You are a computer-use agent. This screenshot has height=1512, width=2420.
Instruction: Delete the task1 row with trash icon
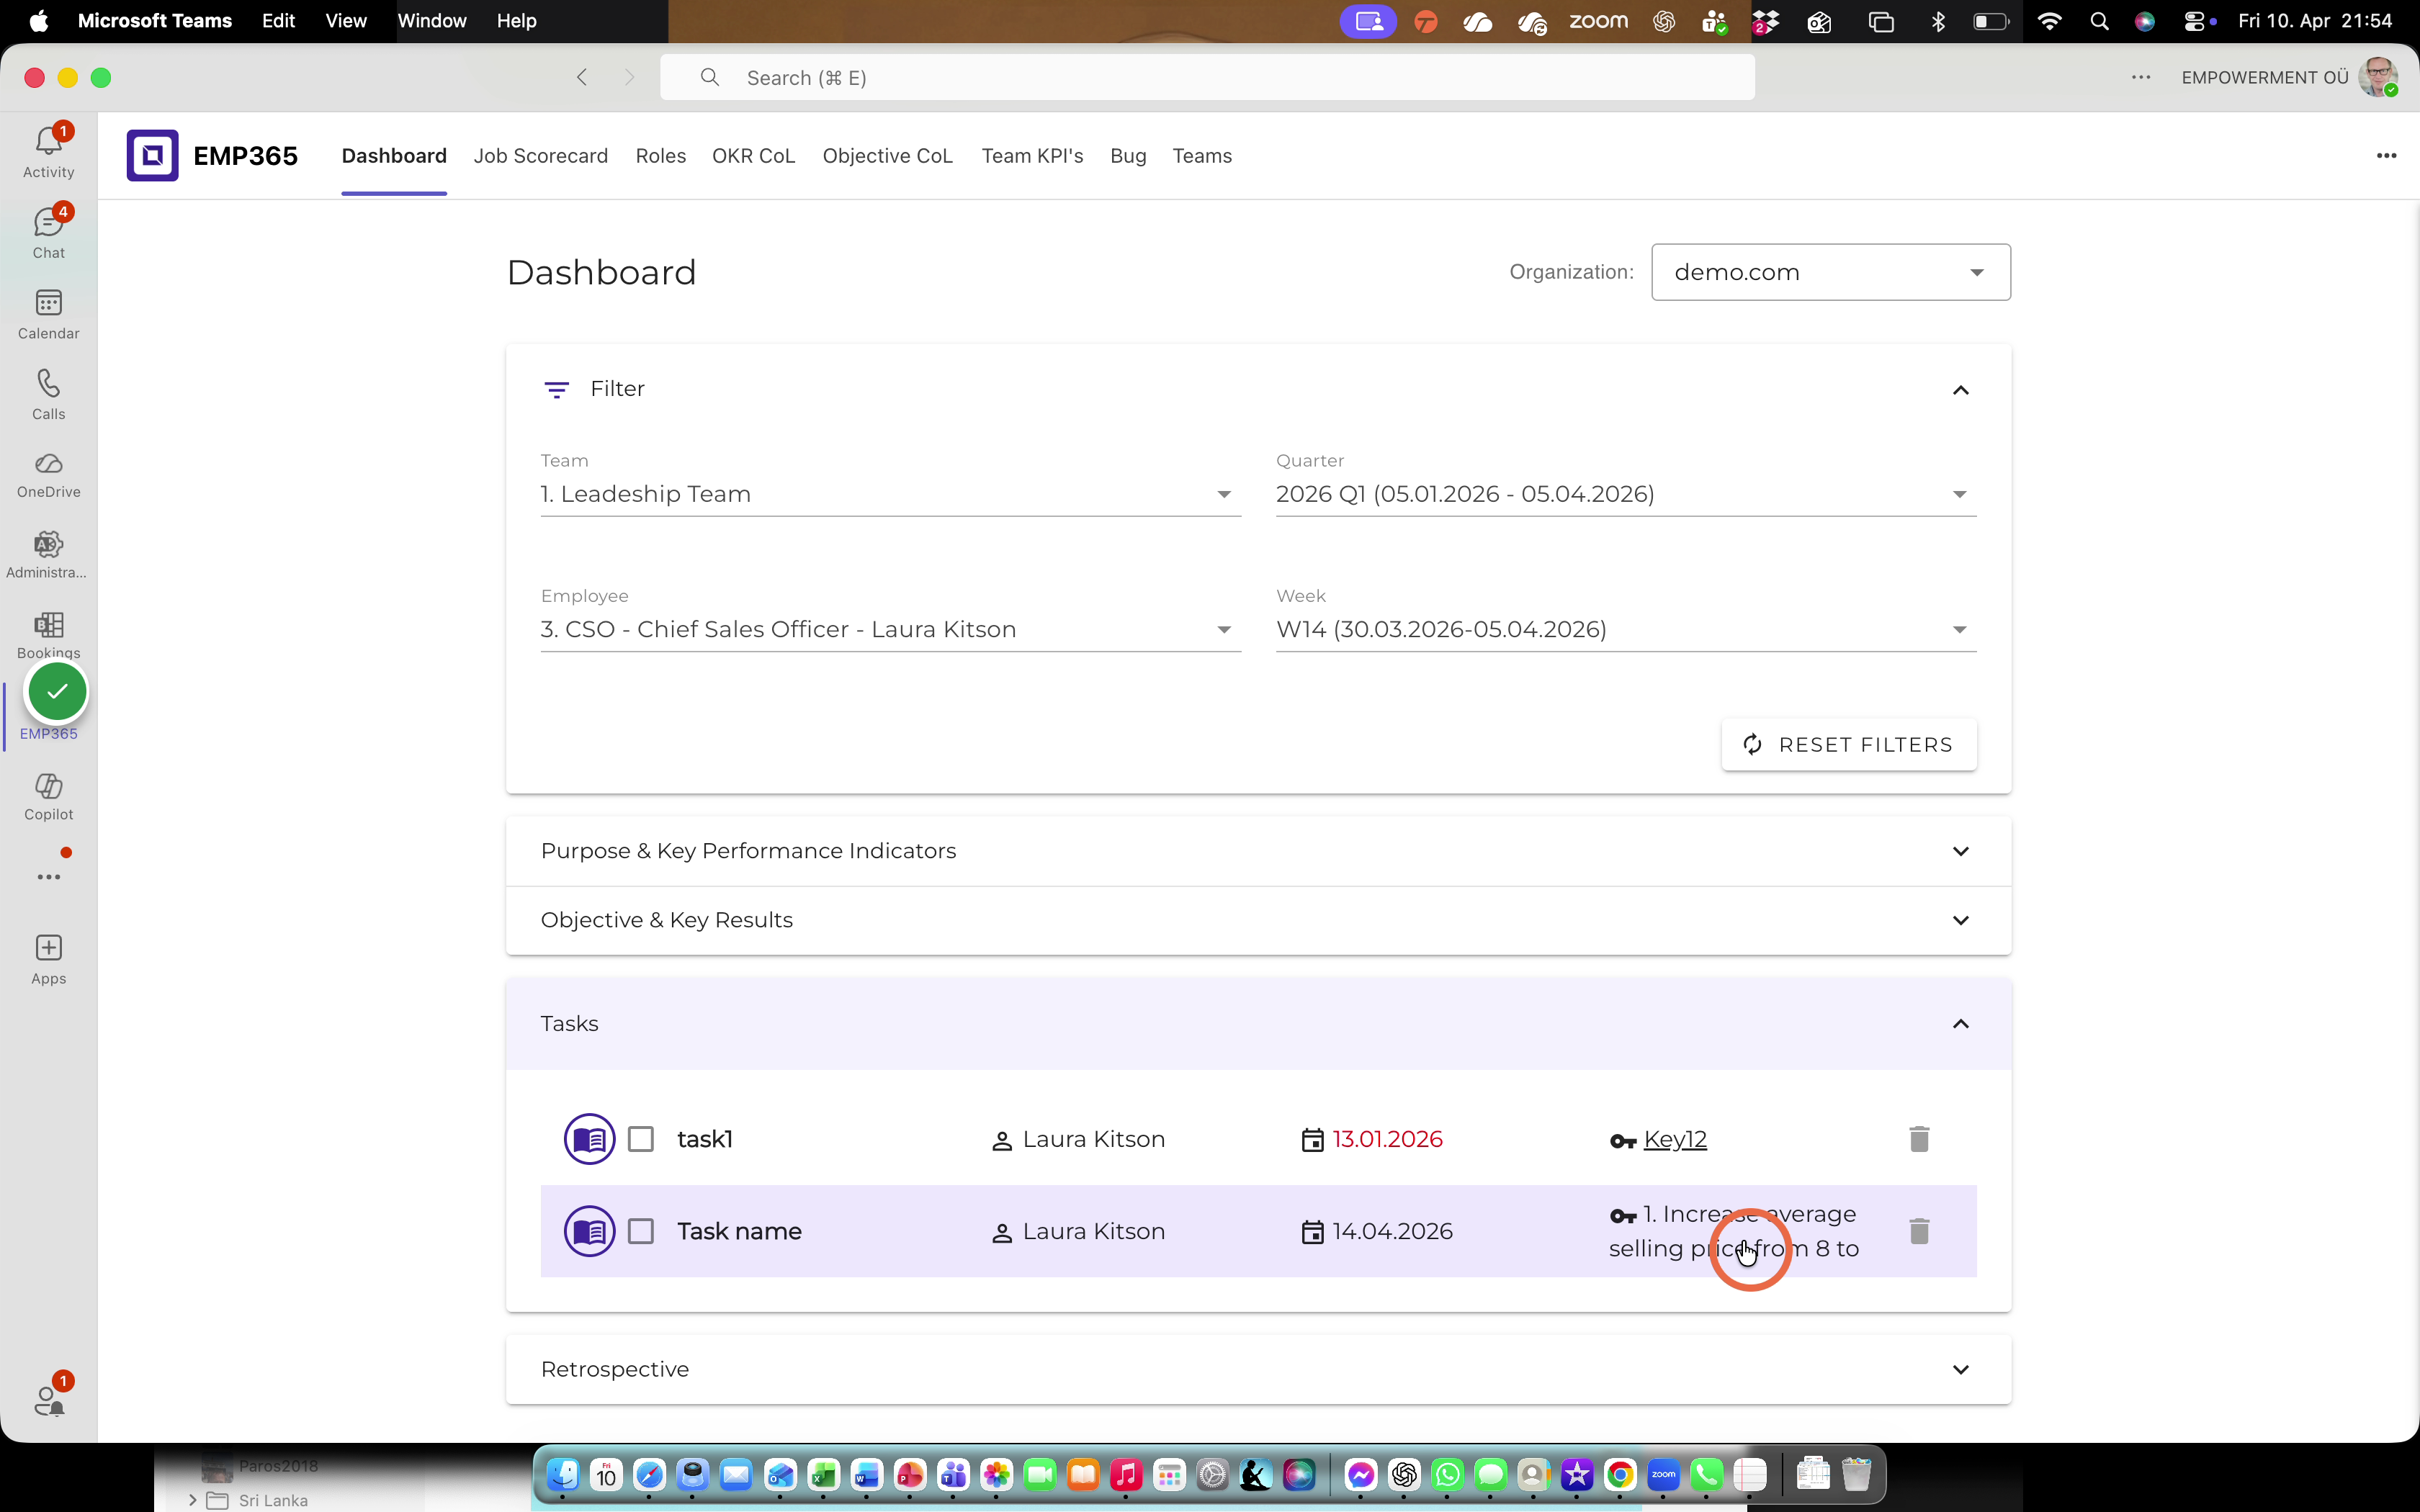click(1918, 1139)
